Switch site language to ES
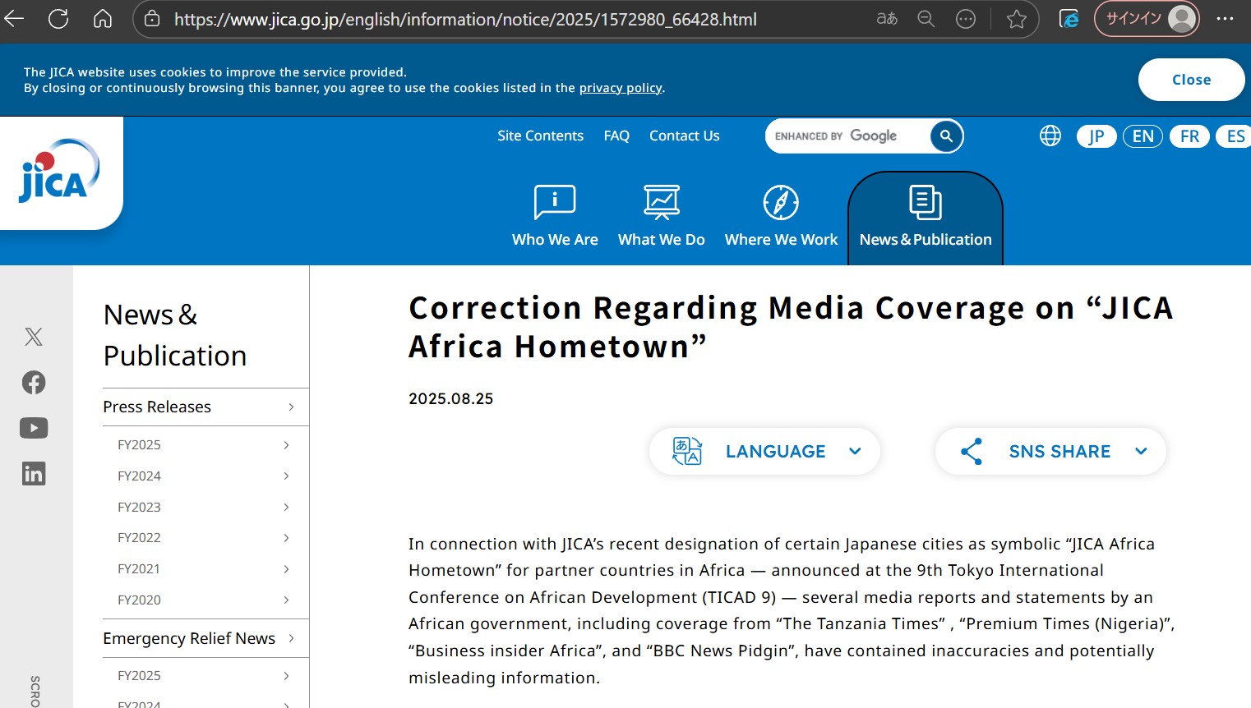1251x708 pixels. 1235,136
